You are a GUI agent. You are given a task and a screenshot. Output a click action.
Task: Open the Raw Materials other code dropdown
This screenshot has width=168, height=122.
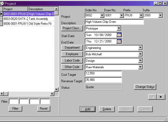[x=140, y=67]
